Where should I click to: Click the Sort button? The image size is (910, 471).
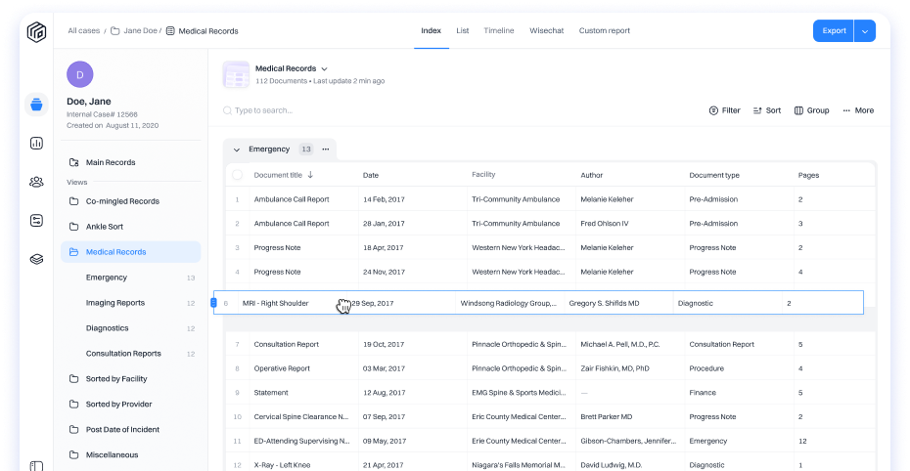(x=767, y=110)
